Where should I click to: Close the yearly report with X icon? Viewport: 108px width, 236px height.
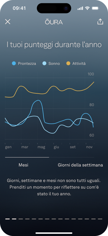pos(8,22)
